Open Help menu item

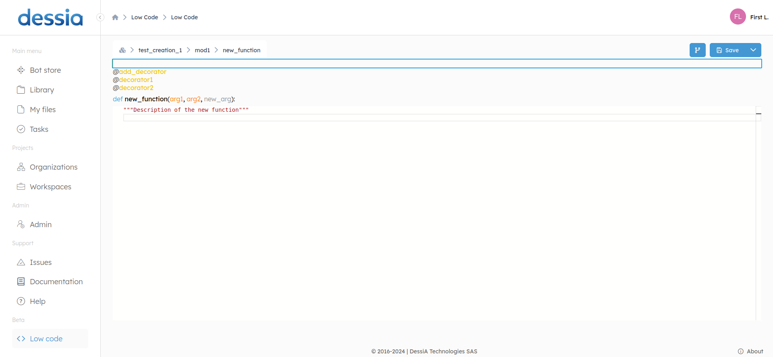(37, 302)
